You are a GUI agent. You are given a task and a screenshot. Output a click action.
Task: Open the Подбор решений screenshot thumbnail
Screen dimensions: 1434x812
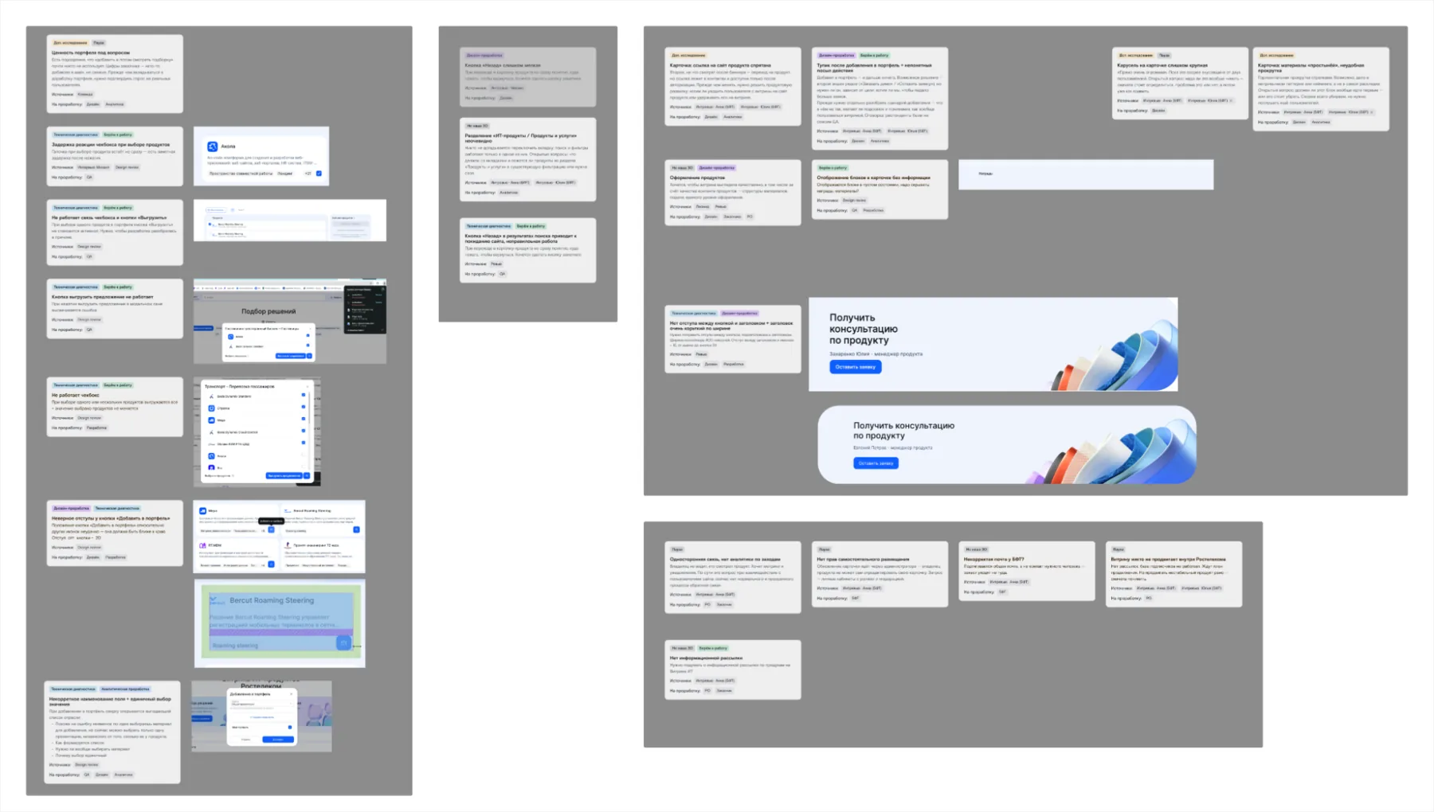tap(290, 322)
